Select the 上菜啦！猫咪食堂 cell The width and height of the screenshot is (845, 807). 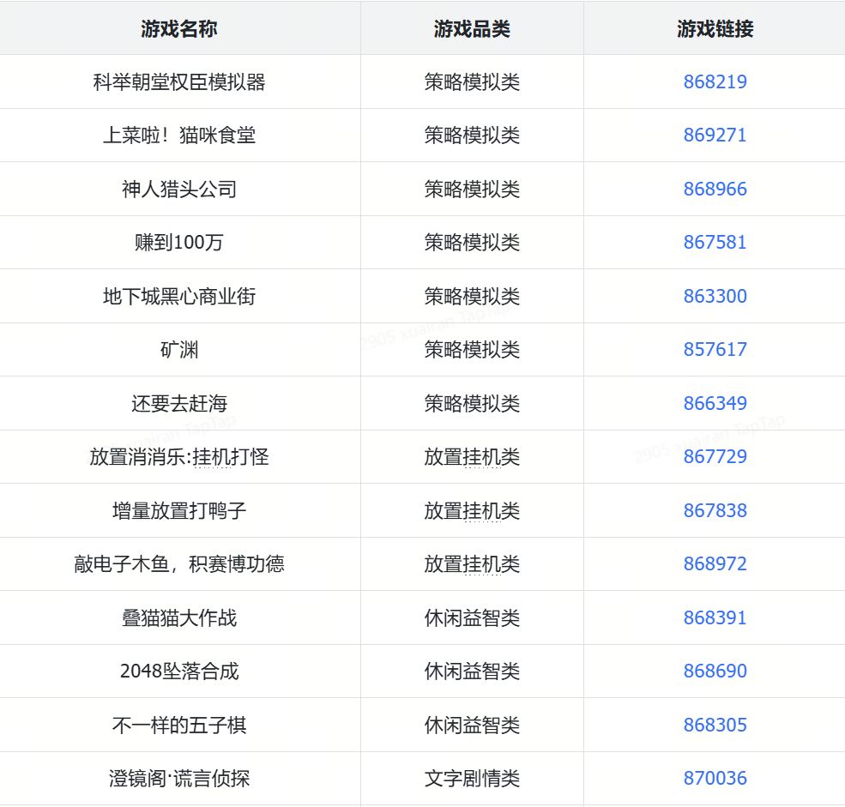[x=179, y=136]
